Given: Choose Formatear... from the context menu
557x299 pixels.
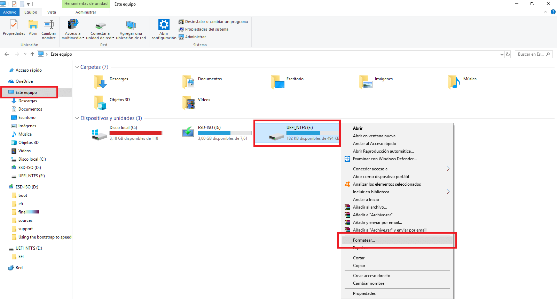Looking at the screenshot, I should click(397, 240).
